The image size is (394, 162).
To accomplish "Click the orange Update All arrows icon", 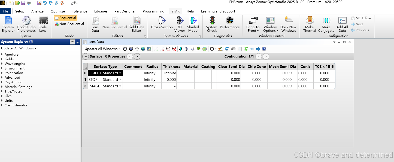I will [x=62, y=3].
